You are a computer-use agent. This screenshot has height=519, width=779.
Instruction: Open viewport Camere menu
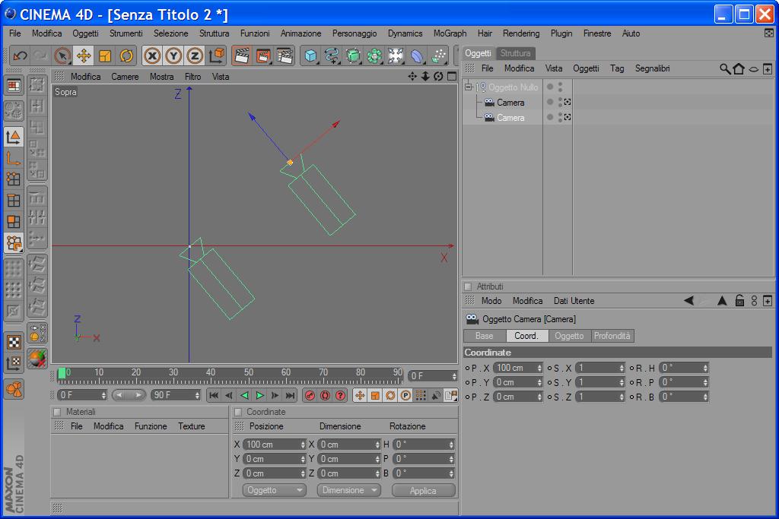pos(125,77)
